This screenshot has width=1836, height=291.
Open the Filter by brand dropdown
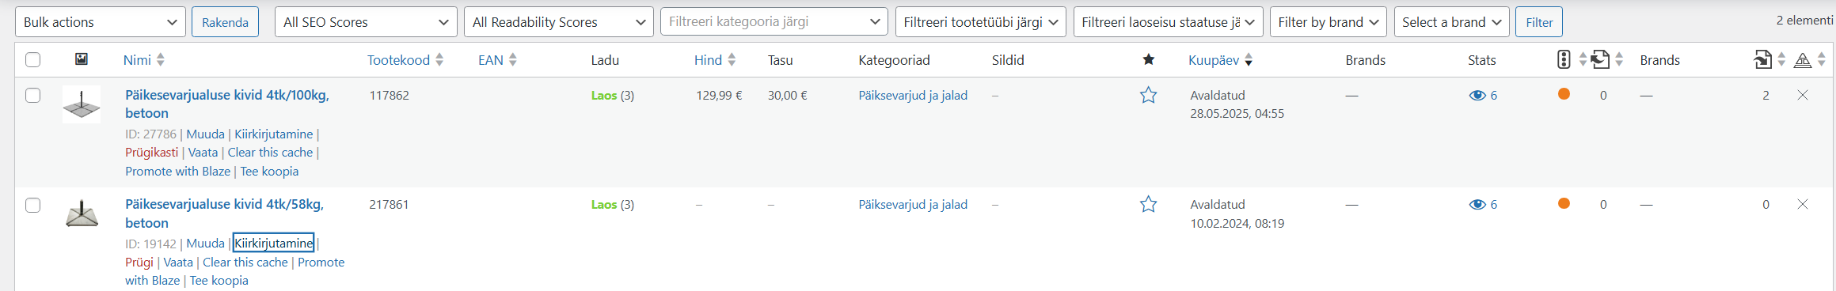click(x=1328, y=22)
